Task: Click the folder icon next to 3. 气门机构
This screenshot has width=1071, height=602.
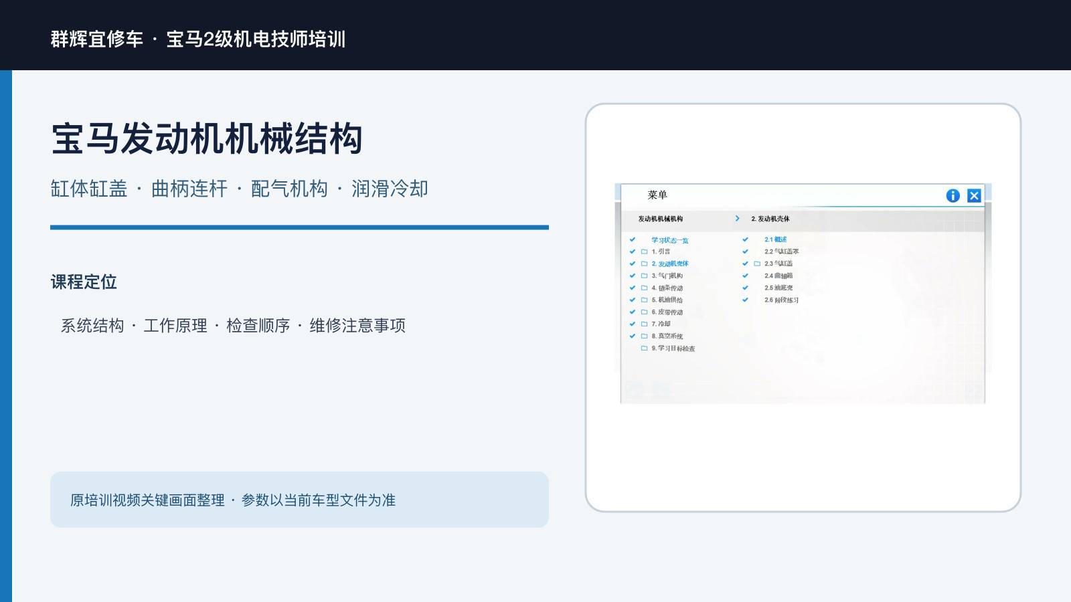Action: point(644,276)
